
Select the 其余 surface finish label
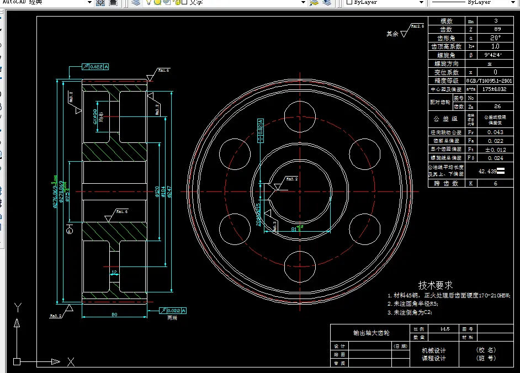click(392, 34)
